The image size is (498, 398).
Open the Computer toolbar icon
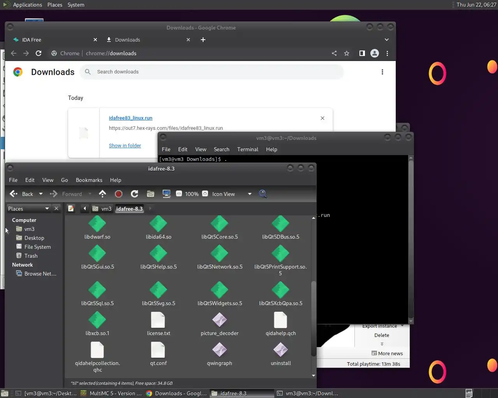pyautogui.click(x=167, y=194)
